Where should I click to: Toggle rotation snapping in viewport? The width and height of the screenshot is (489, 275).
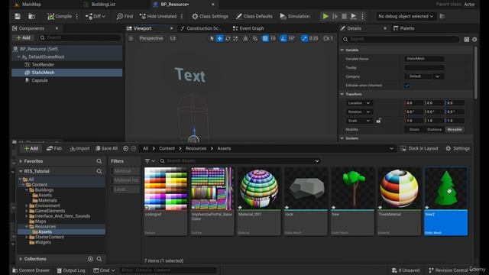click(283, 38)
